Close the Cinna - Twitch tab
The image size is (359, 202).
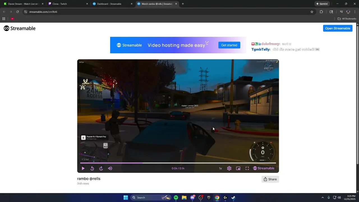87,4
